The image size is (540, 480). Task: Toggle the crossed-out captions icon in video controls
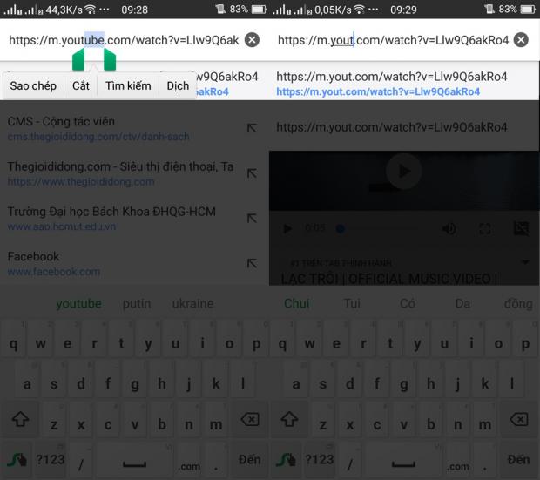521,228
